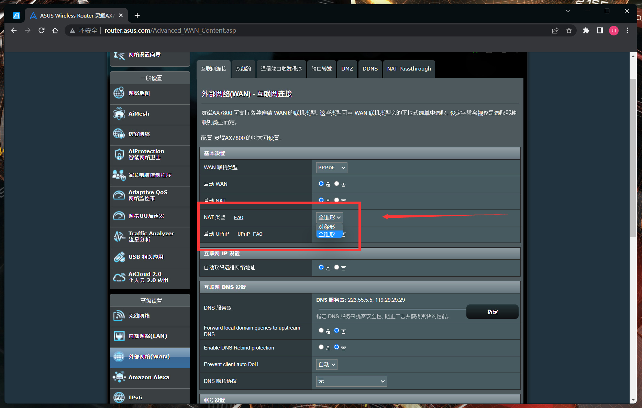Image resolution: width=642 pixels, height=408 pixels.
Task: Close the ASUS Wireless Router tab
Action: pos(121,15)
